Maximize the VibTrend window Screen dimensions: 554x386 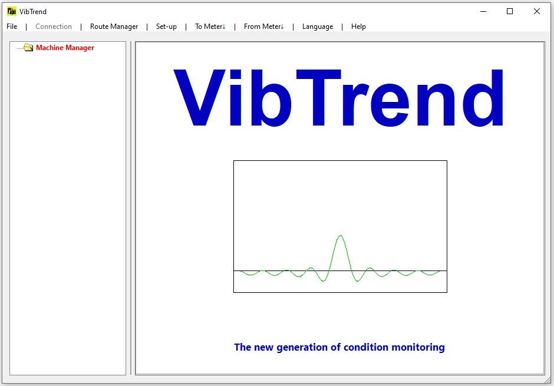coord(510,11)
